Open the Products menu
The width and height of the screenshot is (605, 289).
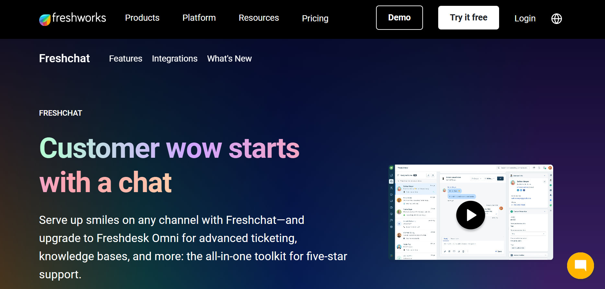tap(142, 18)
